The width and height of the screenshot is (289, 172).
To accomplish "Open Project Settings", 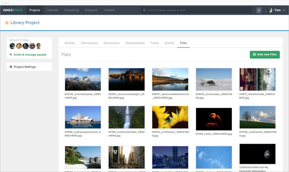I will click(x=29, y=67).
